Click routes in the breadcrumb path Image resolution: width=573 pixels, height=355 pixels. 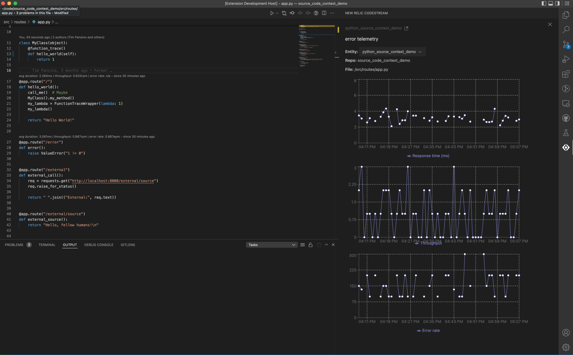[20, 22]
